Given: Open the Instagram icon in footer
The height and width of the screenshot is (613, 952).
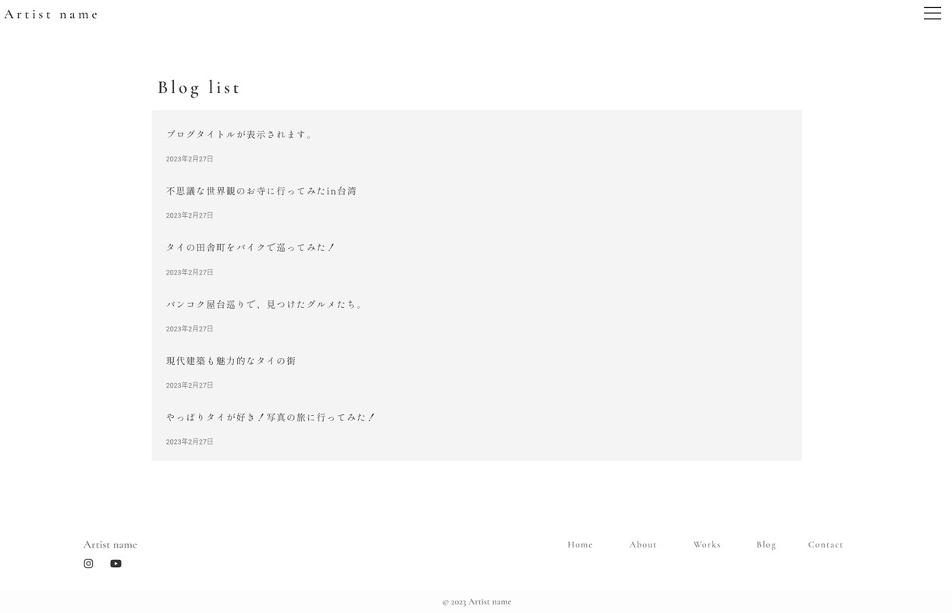Looking at the screenshot, I should (x=88, y=564).
